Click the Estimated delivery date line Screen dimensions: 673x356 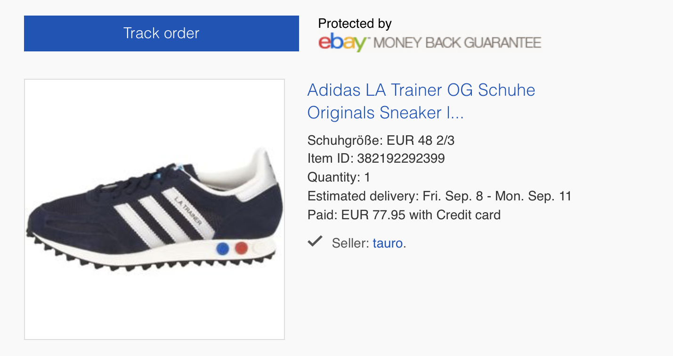pyautogui.click(x=439, y=196)
